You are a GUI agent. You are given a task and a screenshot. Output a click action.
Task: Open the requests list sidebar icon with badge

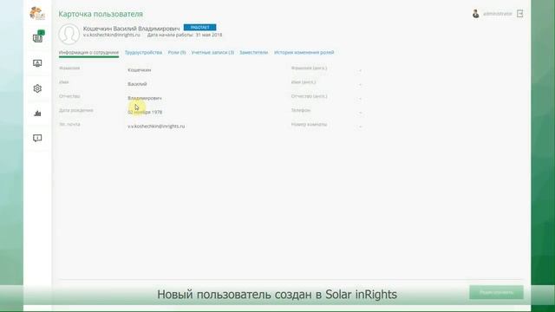pyautogui.click(x=38, y=36)
